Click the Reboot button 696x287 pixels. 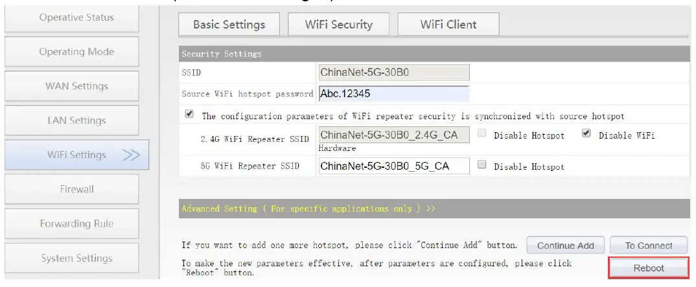(648, 268)
